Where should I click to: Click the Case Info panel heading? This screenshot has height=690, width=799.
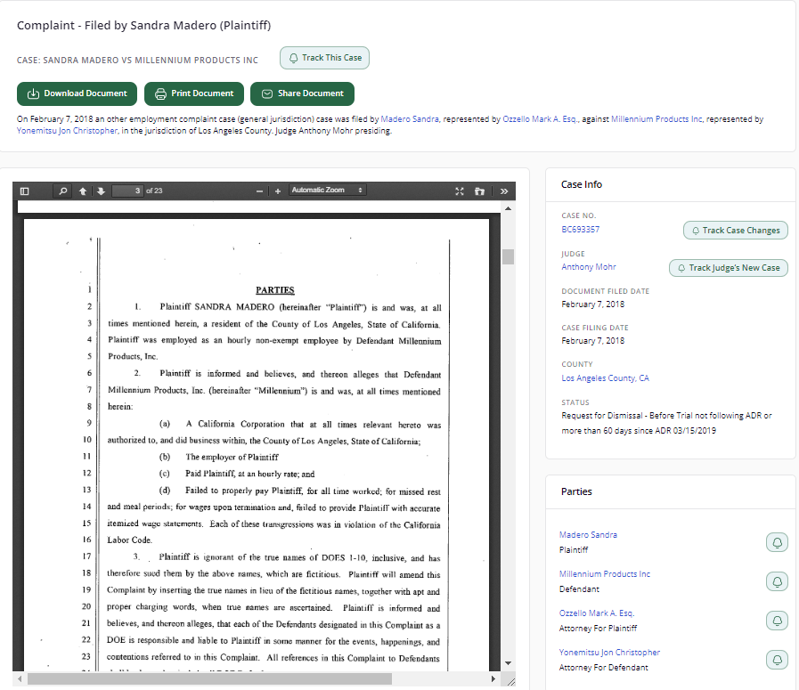click(x=582, y=184)
